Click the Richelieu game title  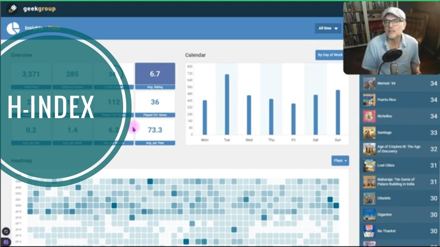tap(385, 116)
